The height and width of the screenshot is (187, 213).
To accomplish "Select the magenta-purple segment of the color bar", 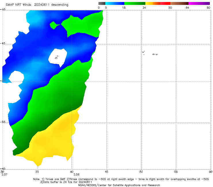I will point(199,3).
